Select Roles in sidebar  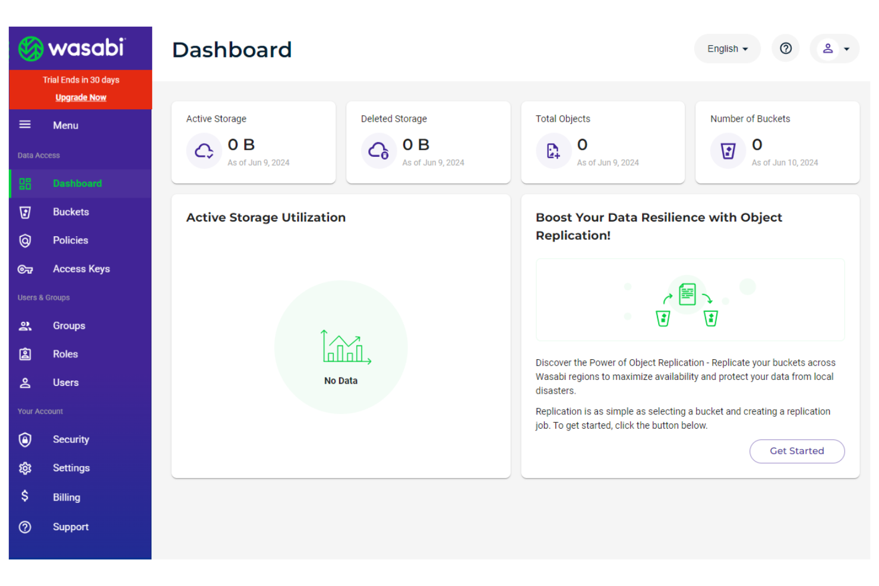pyautogui.click(x=81, y=354)
